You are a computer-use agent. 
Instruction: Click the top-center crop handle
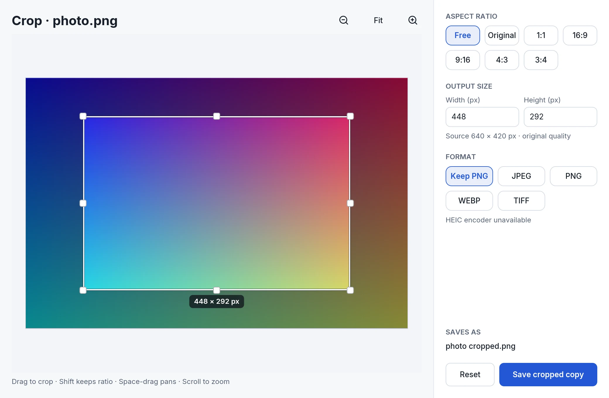217,116
